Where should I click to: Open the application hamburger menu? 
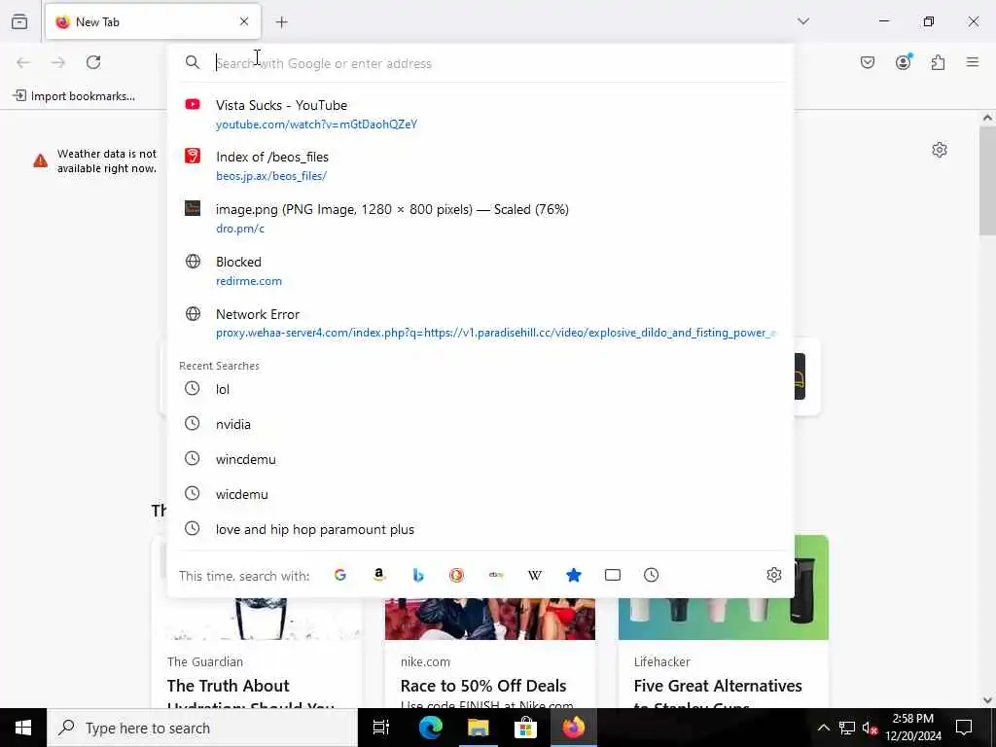(973, 62)
